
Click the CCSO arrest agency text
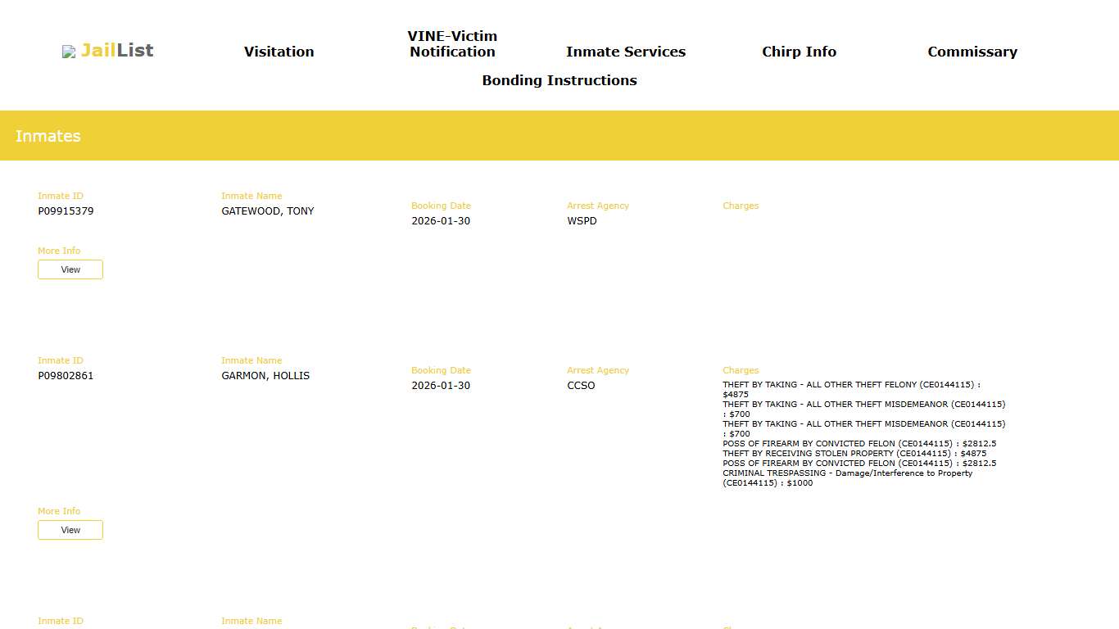pos(581,386)
